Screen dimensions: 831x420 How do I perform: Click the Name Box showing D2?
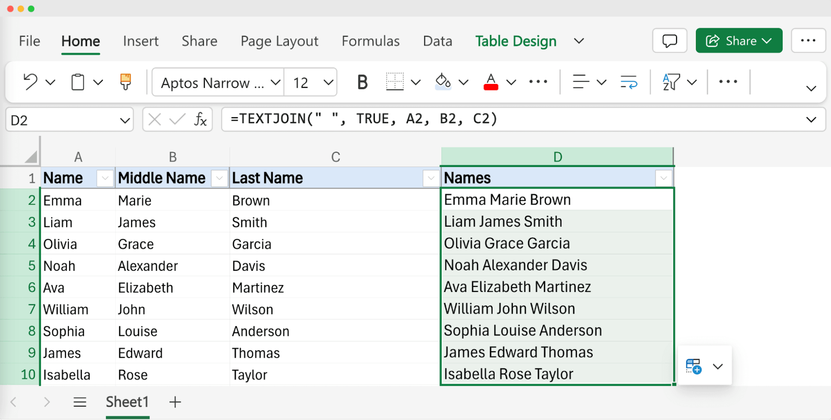(63, 120)
